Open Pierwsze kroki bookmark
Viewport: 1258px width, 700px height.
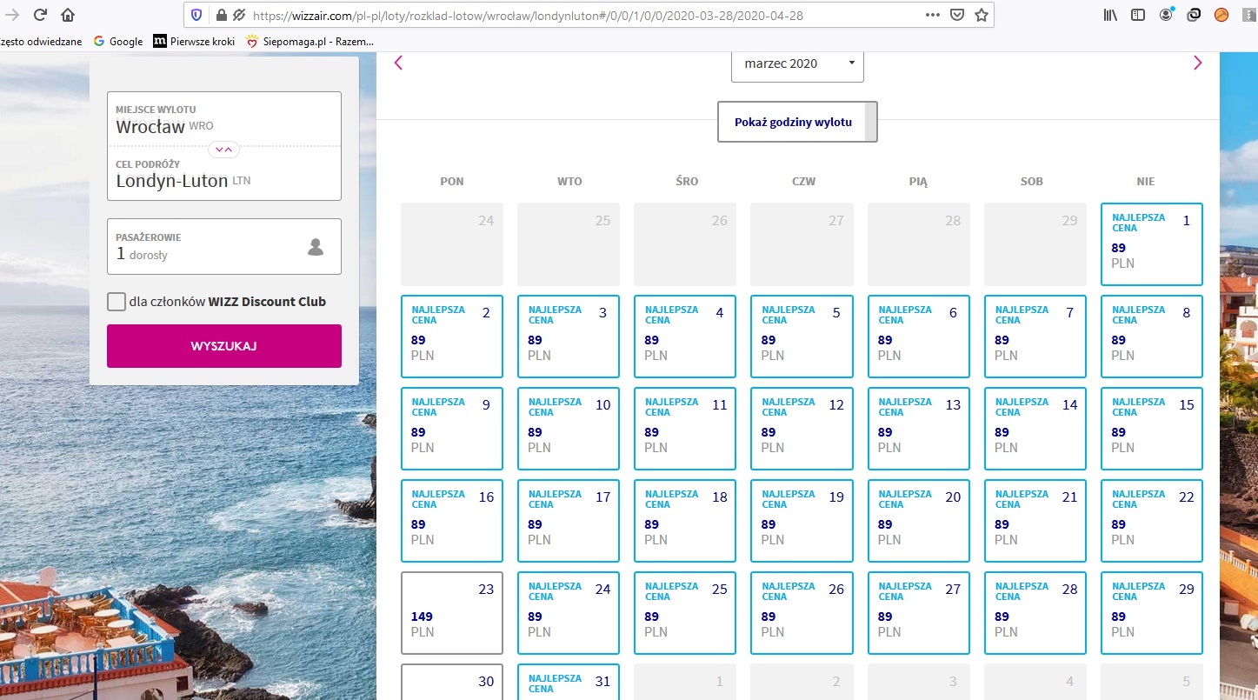click(194, 41)
